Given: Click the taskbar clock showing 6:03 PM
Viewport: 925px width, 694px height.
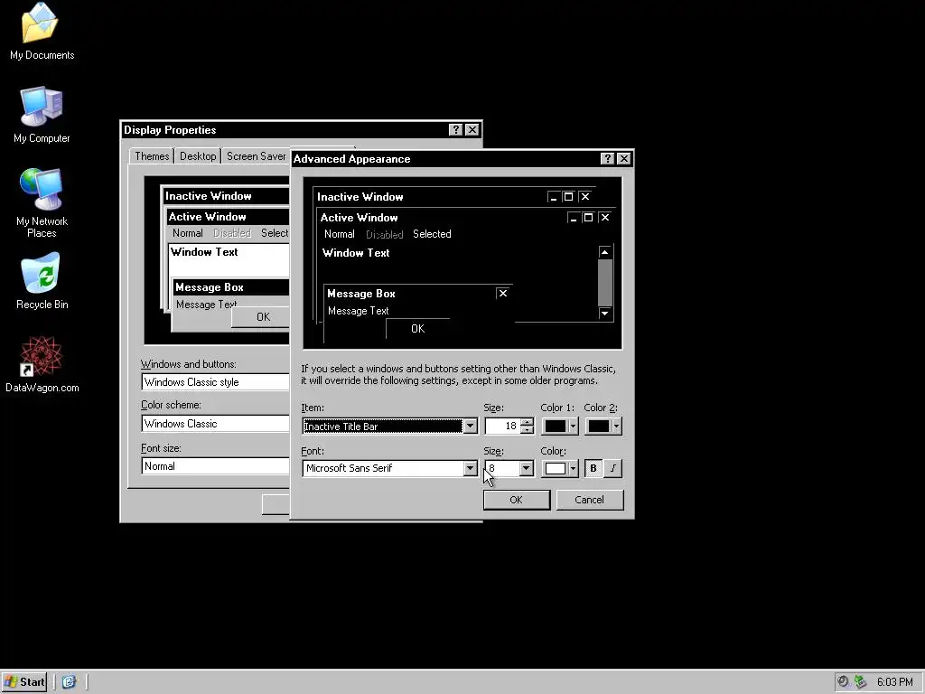Looking at the screenshot, I should pos(894,682).
